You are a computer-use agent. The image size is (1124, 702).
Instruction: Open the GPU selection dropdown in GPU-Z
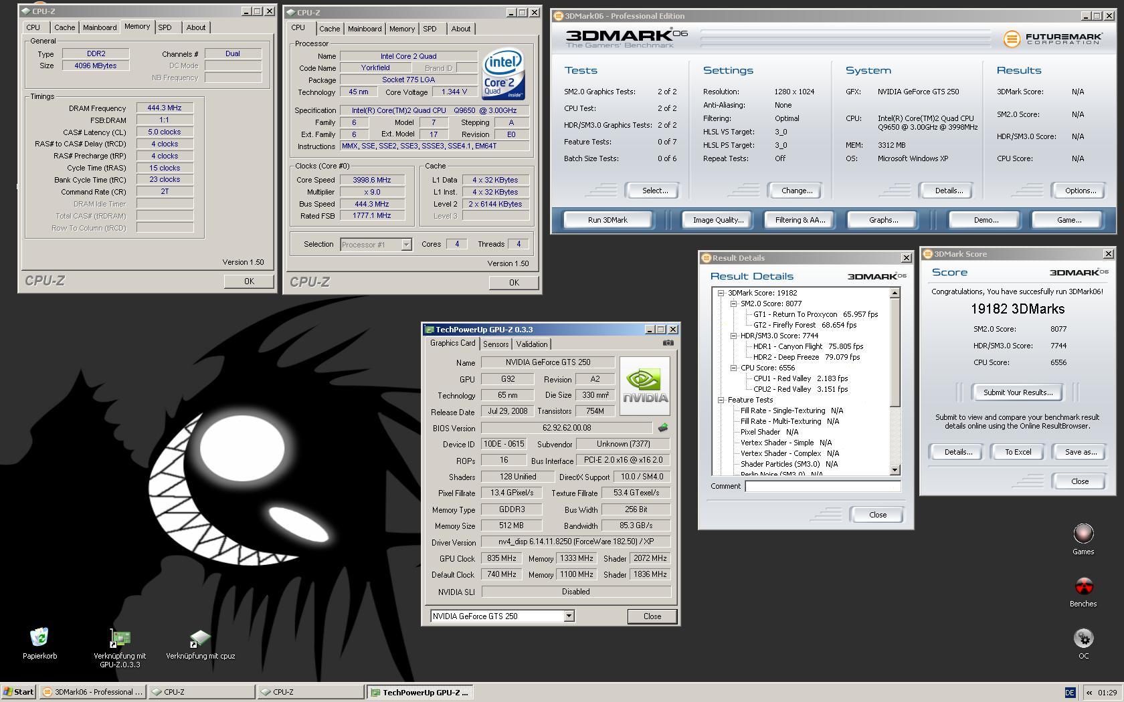[x=569, y=616]
